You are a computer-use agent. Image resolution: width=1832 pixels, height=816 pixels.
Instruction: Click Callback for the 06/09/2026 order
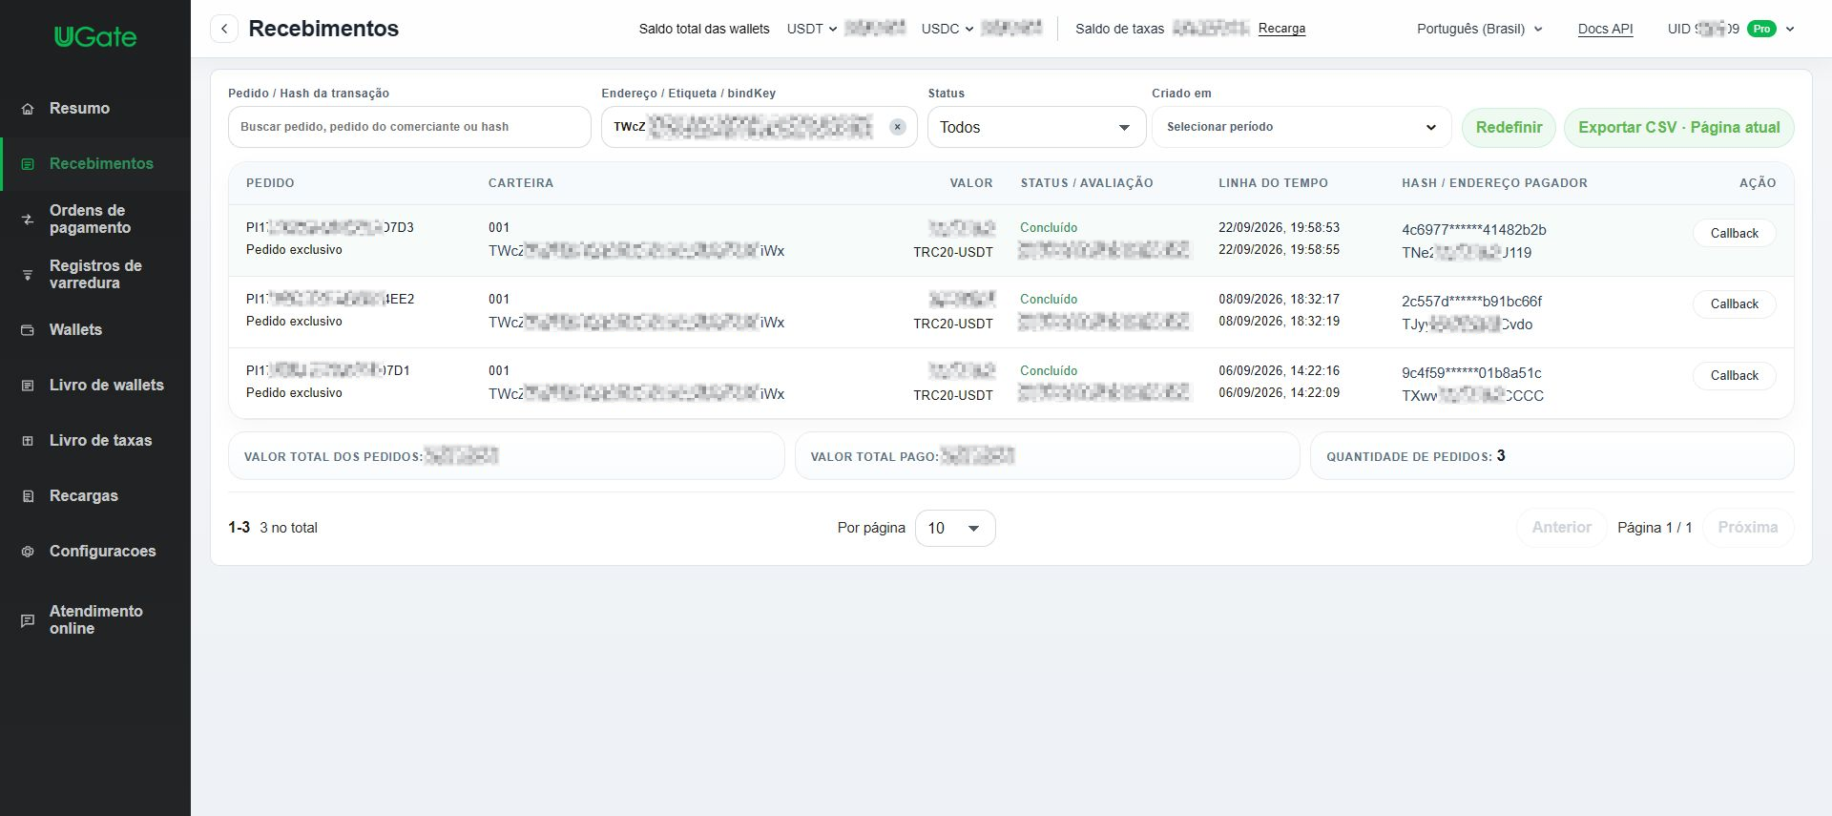pos(1734,375)
